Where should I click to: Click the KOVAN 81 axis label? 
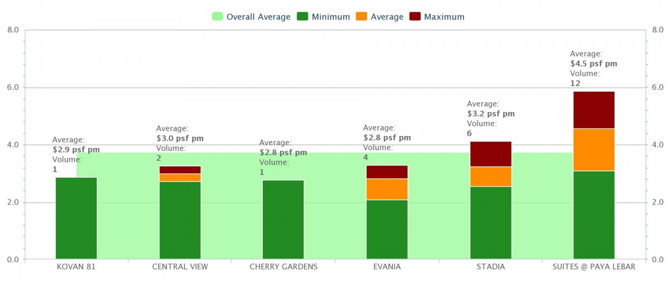[76, 267]
